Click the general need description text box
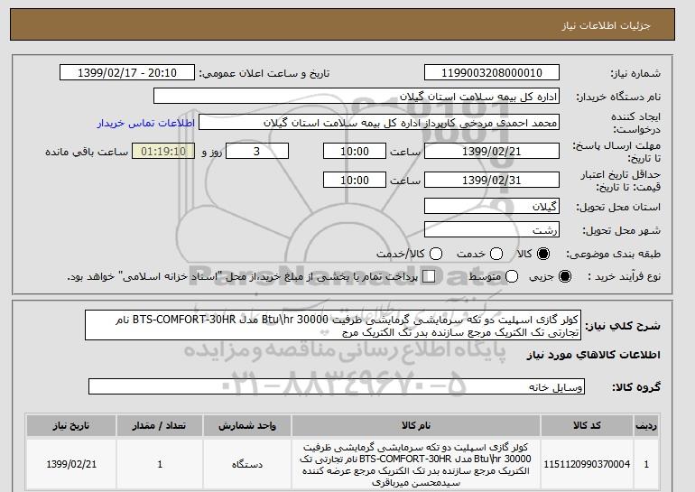 [x=333, y=326]
